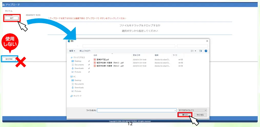Click modified date of 営業許可証.pdf
Image resolution: width=260 pixels, height=127 pixels.
[139, 60]
